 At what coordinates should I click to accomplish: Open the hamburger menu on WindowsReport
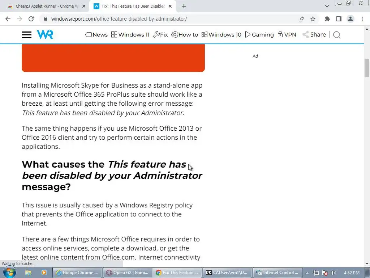click(x=26, y=35)
